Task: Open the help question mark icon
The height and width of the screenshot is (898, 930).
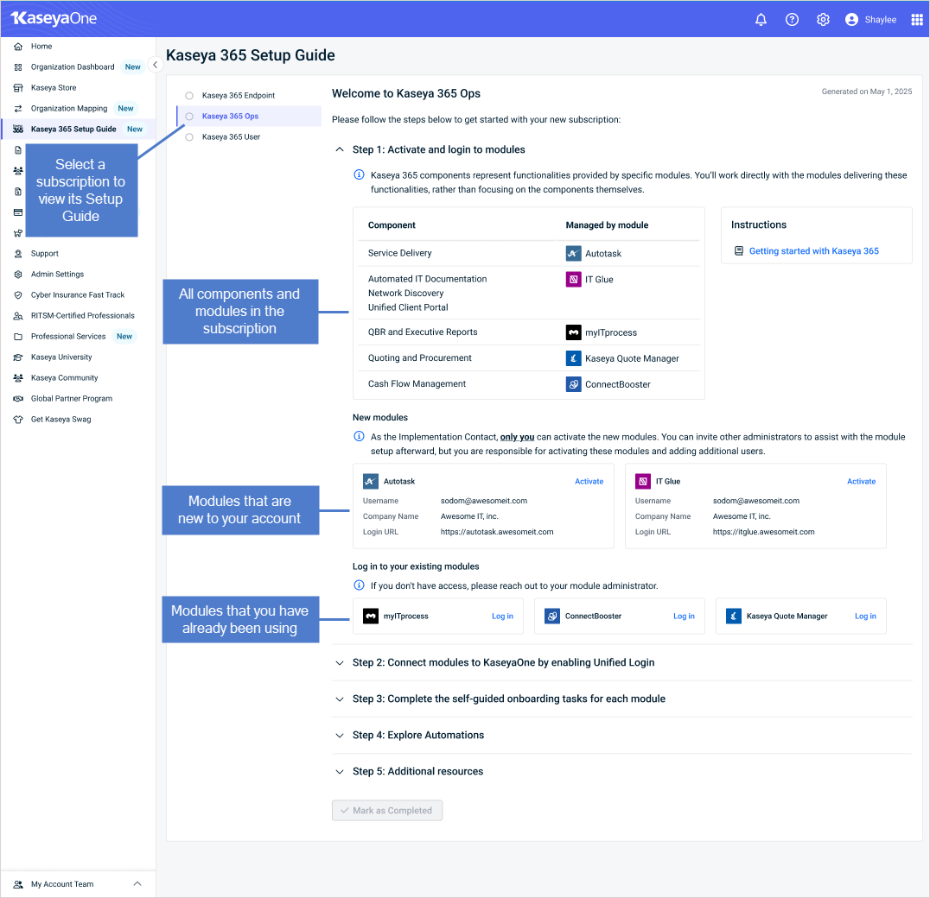Action: (792, 20)
